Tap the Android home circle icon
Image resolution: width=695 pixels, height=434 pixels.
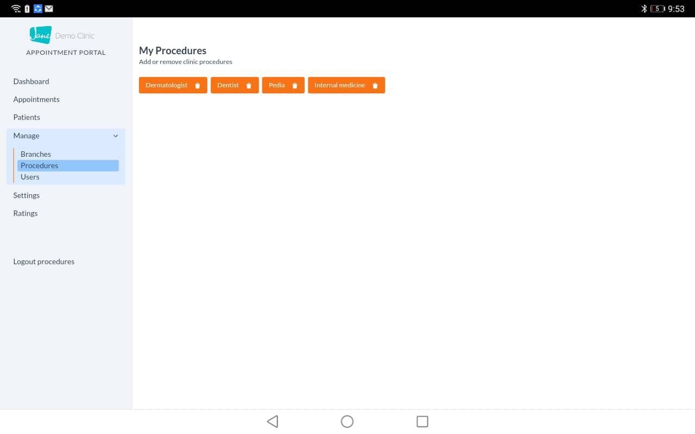tap(347, 422)
